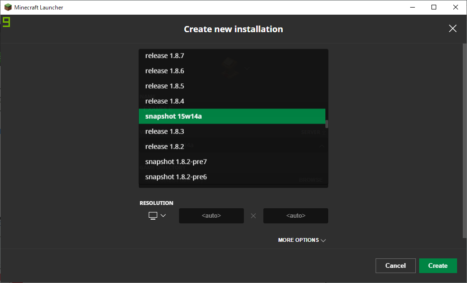Click the dialog's right-side scrollbar
The height and width of the screenshot is (283, 467).
tap(465, 141)
